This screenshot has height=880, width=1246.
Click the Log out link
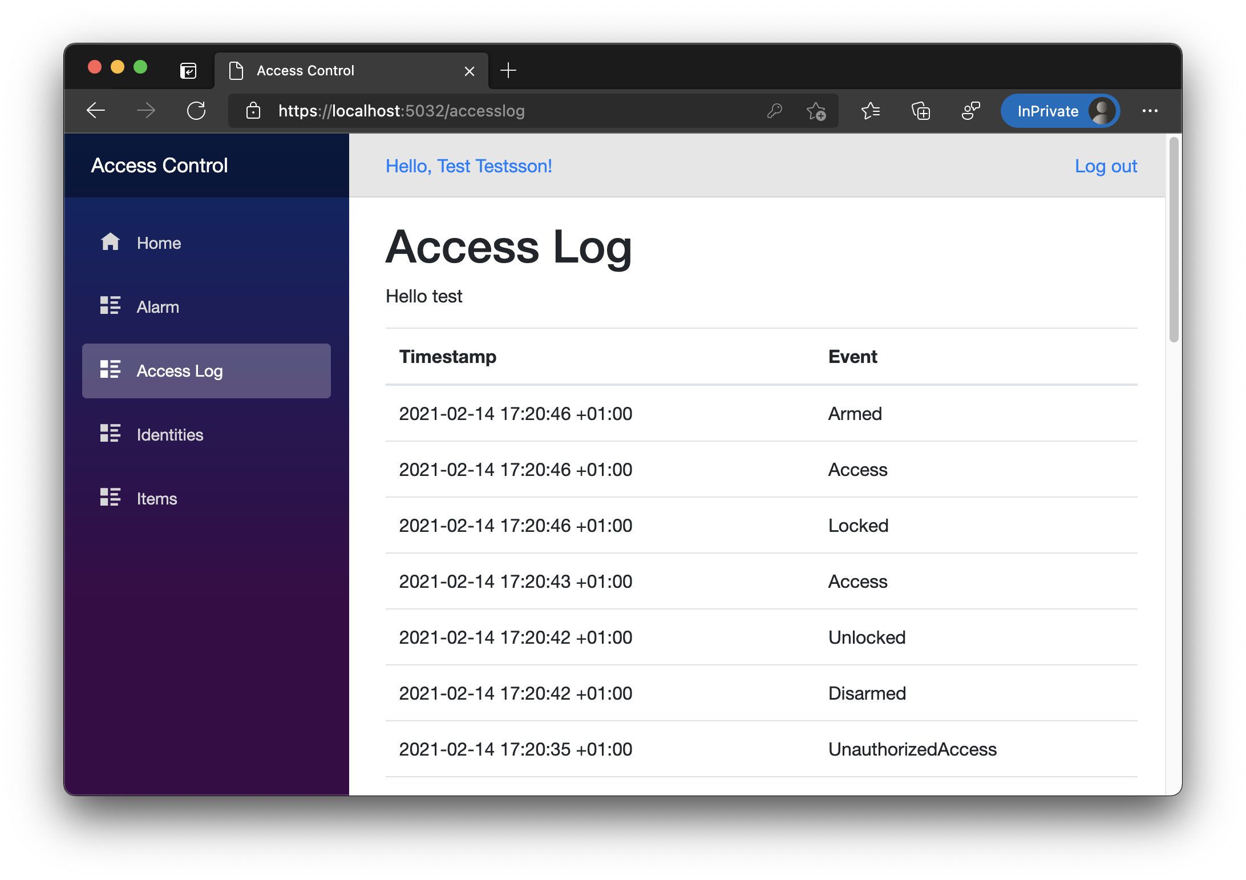pos(1105,166)
